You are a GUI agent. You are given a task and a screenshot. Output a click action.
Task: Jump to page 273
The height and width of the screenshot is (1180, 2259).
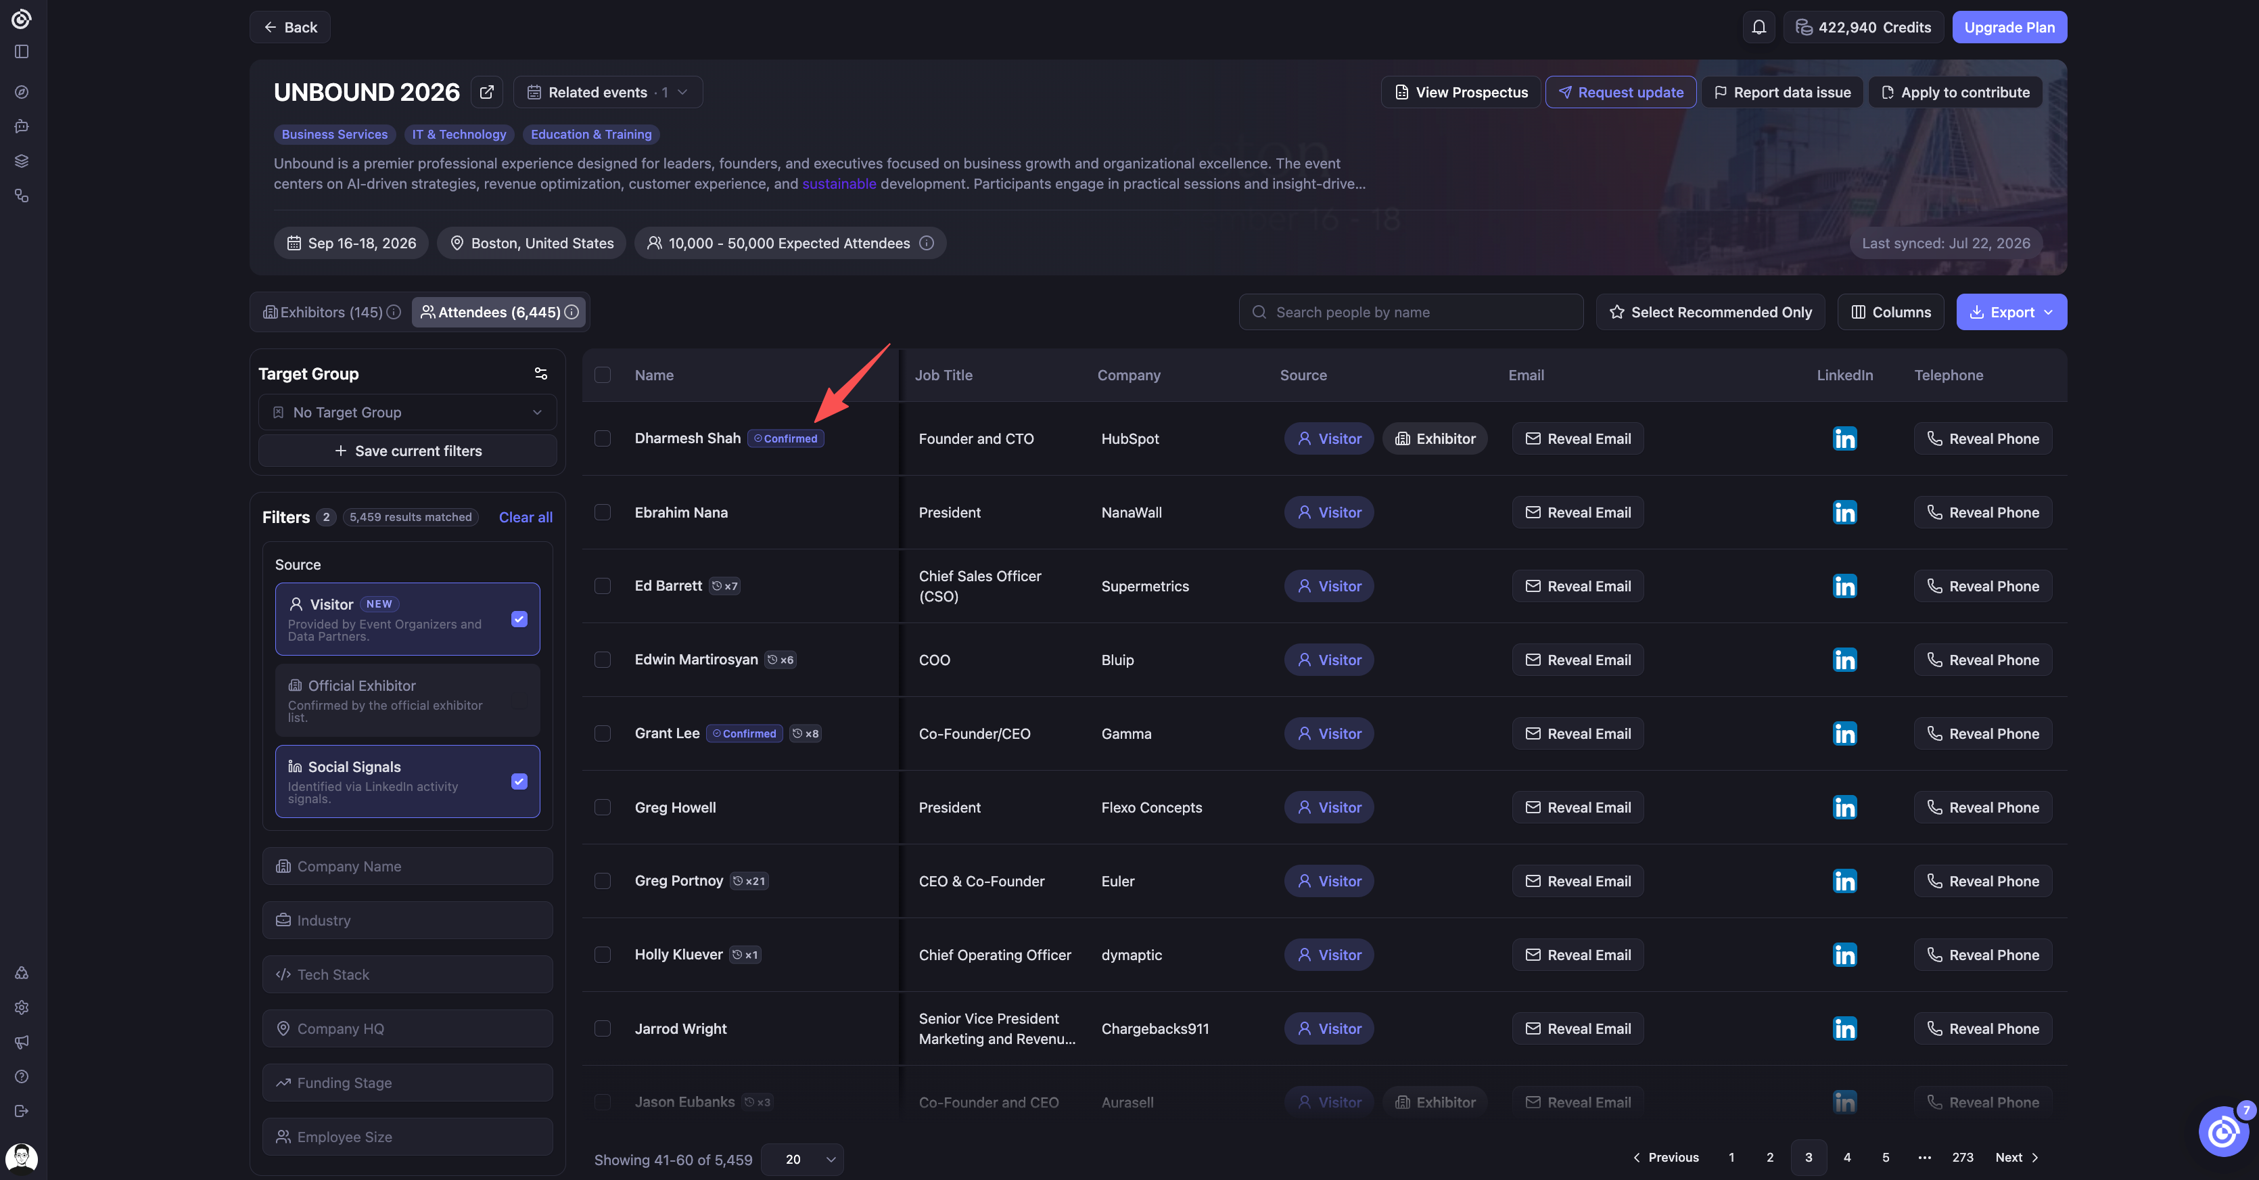(x=1963, y=1157)
